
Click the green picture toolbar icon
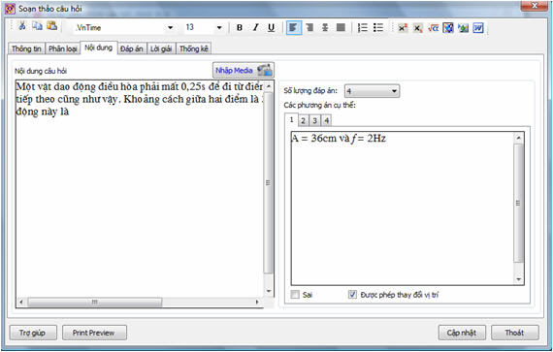(x=463, y=28)
